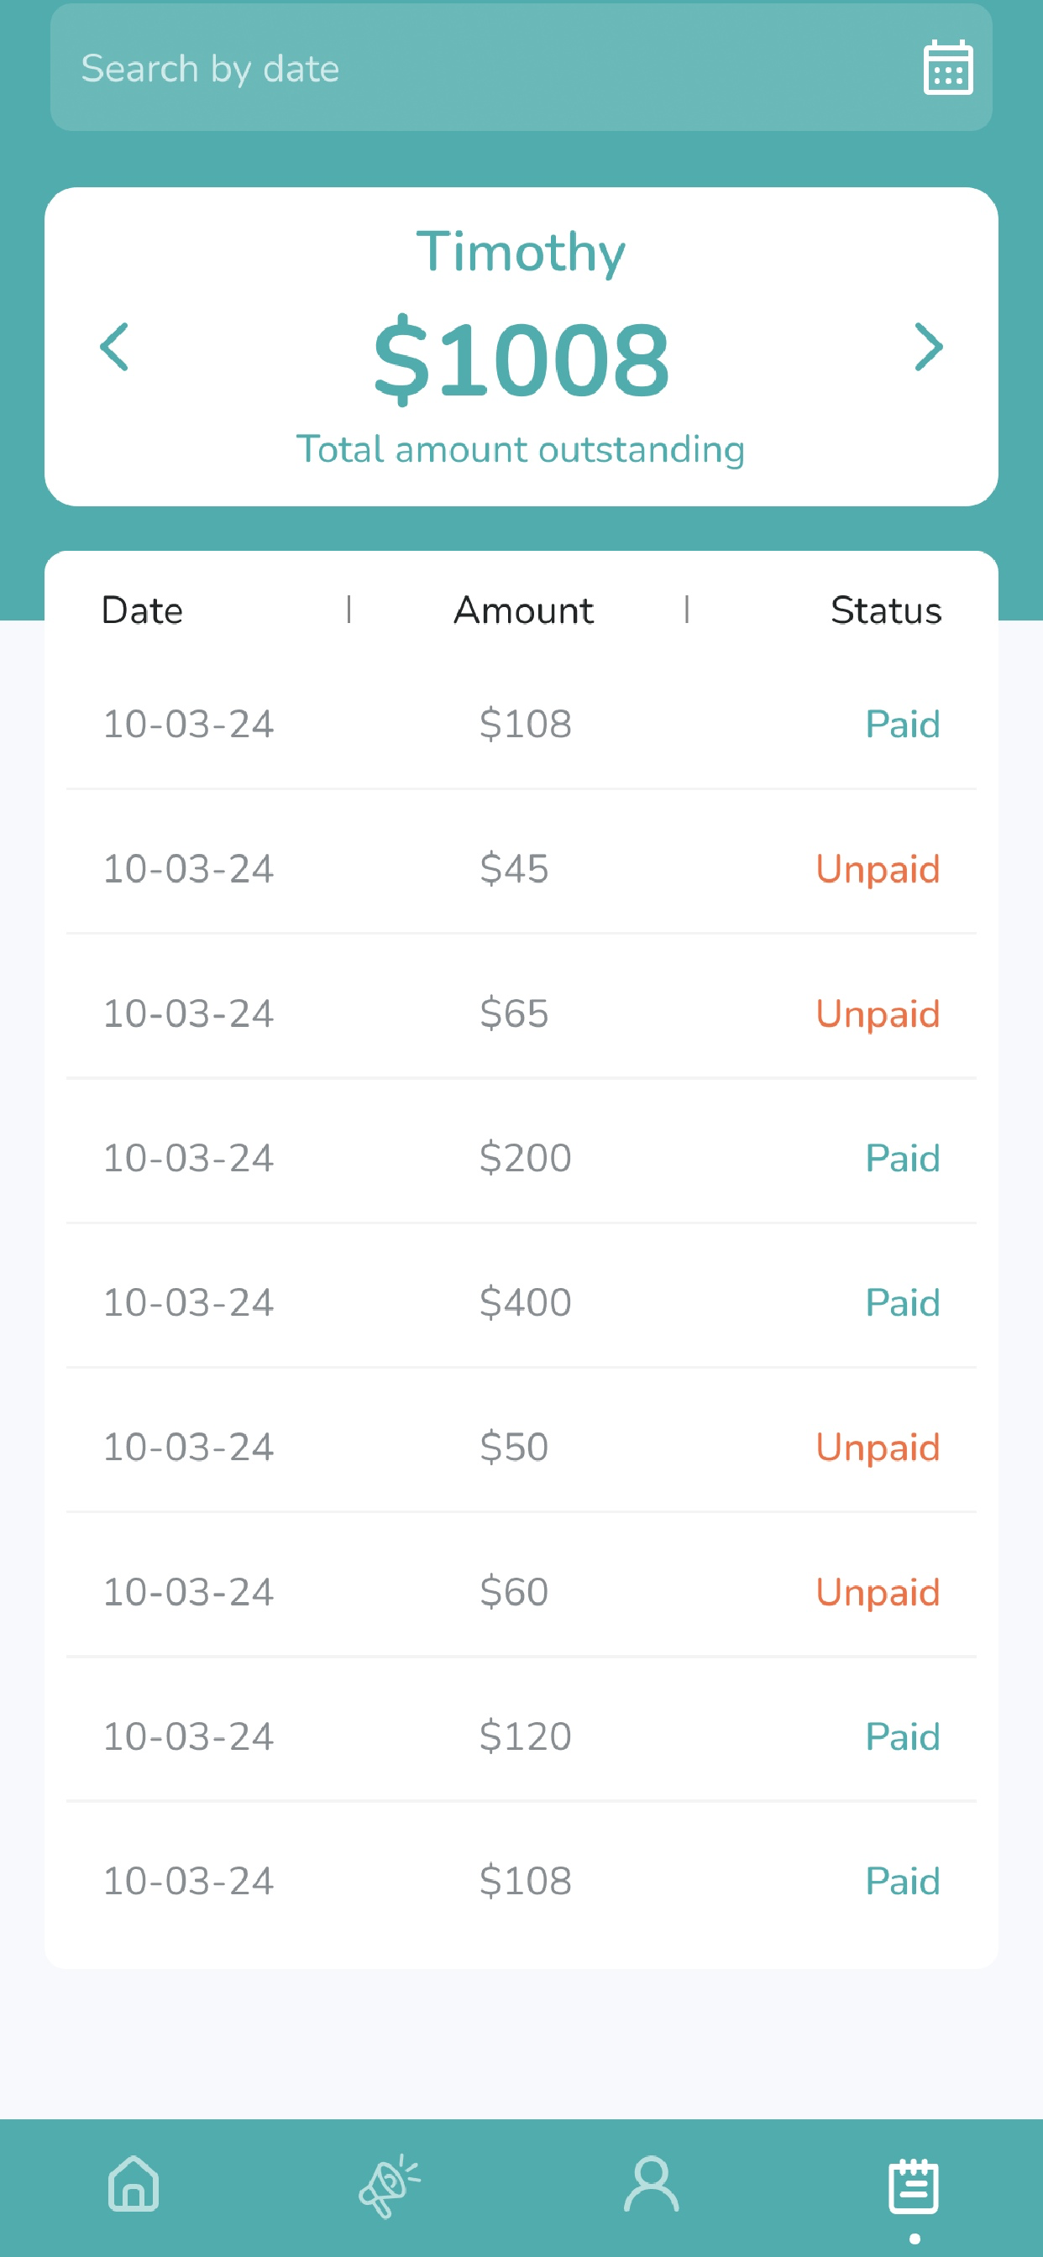Open the $65 Unpaid entry
1043x2257 pixels.
(x=521, y=1013)
